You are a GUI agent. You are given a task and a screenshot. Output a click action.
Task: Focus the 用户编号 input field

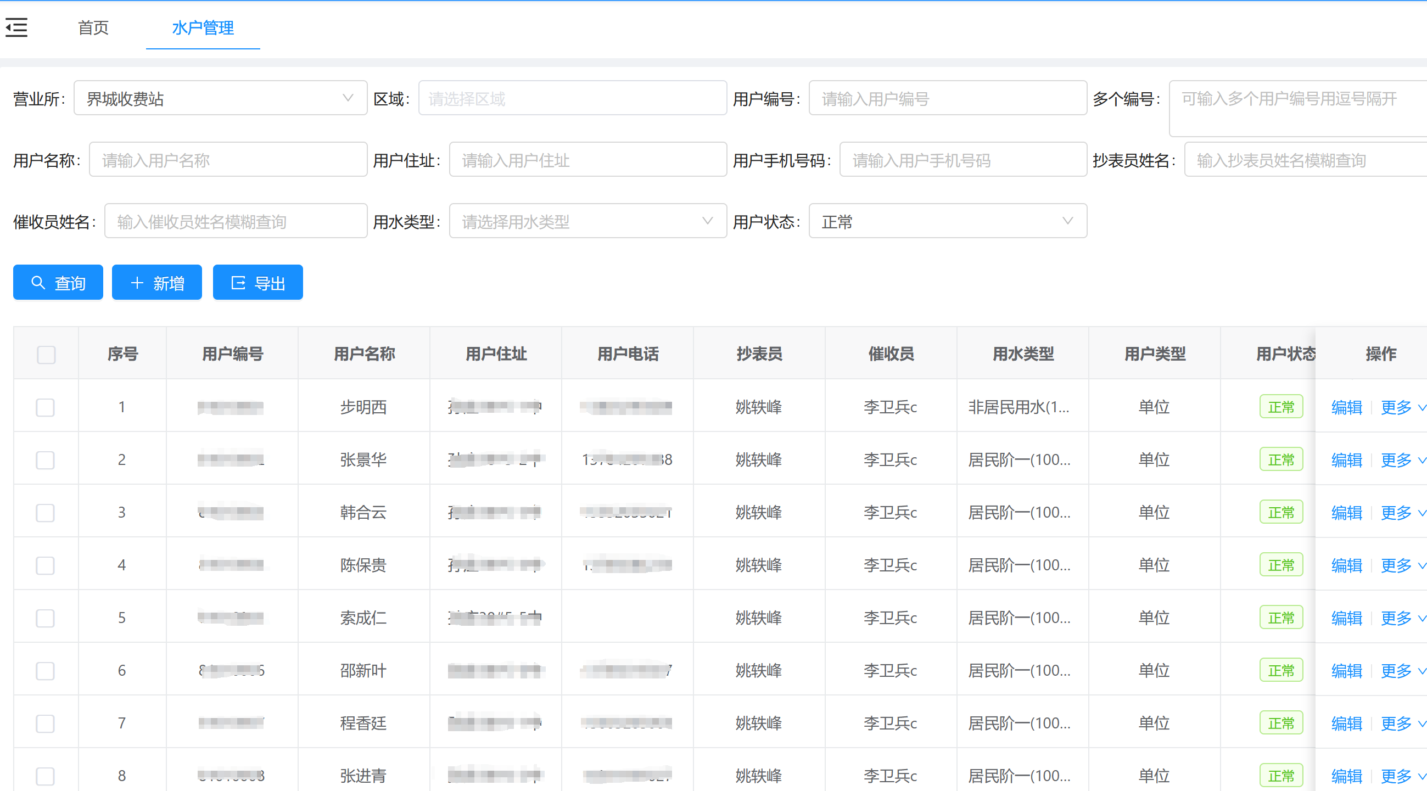click(x=947, y=98)
